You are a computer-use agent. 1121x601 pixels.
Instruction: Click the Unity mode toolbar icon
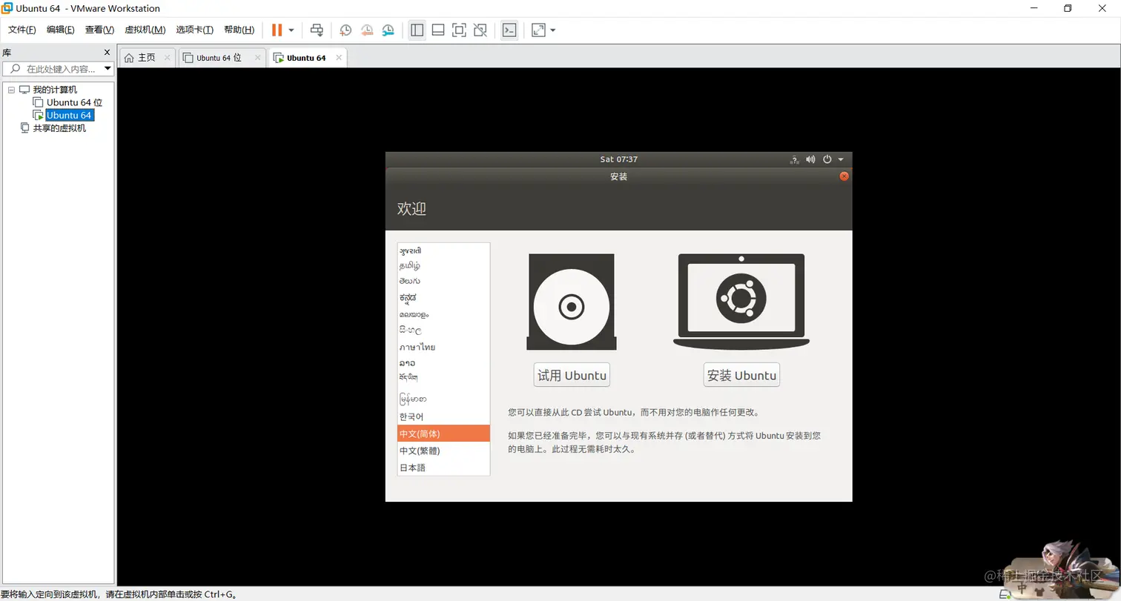coord(480,30)
